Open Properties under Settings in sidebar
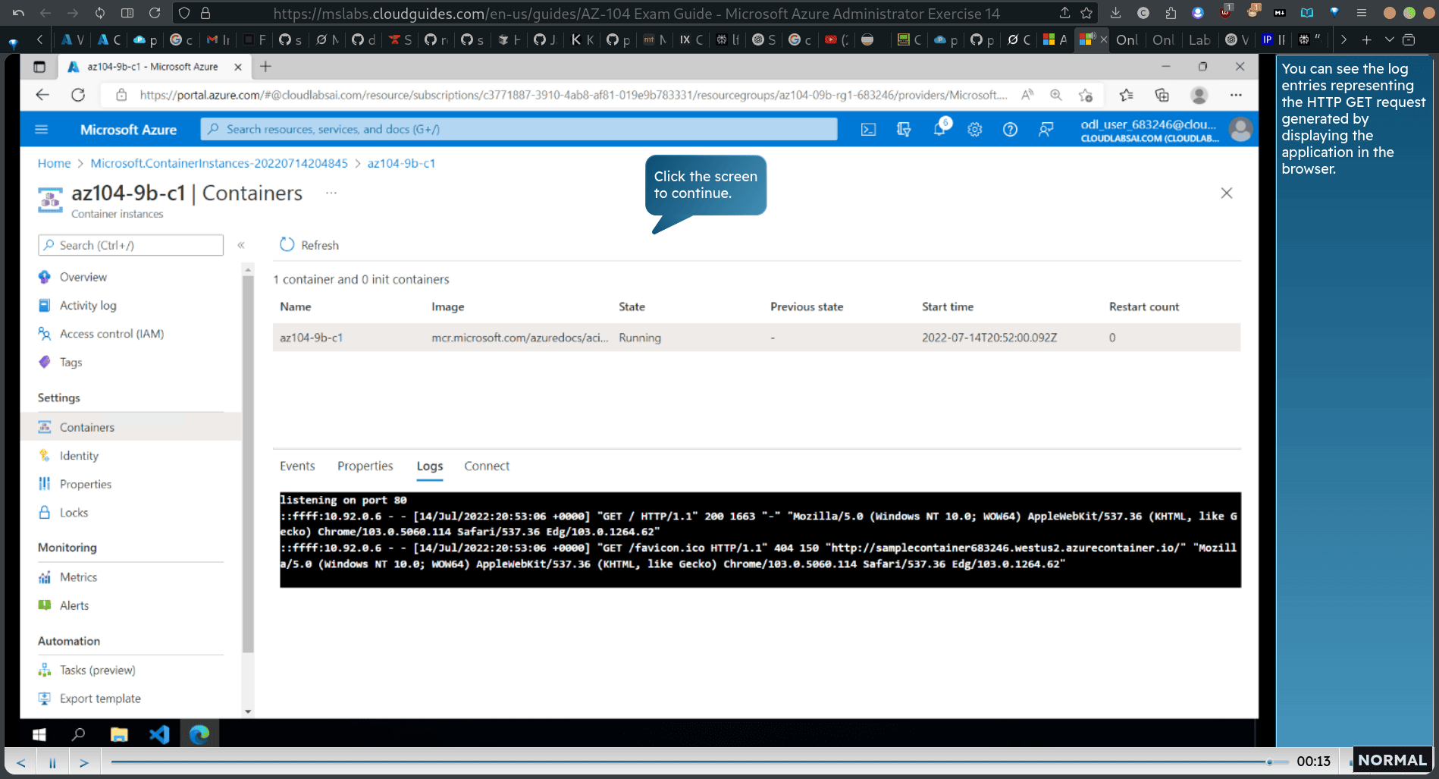The height and width of the screenshot is (779, 1439). click(86, 484)
